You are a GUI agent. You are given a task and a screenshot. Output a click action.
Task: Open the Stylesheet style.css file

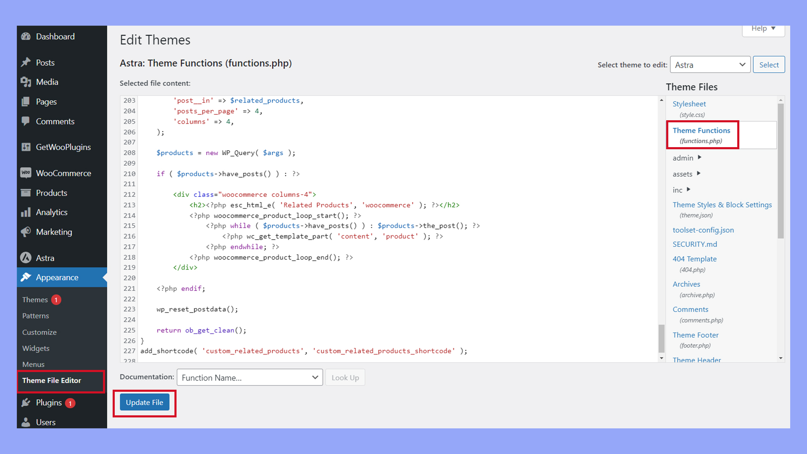(689, 104)
